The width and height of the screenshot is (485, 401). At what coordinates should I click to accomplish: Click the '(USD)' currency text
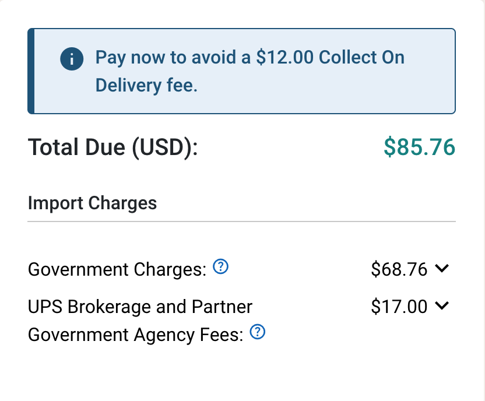point(164,147)
